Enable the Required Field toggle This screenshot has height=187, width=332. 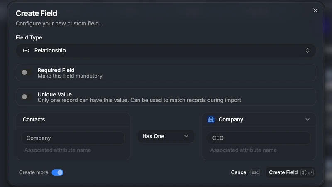pos(27,72)
